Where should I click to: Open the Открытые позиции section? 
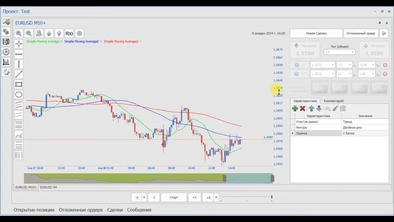34,210
